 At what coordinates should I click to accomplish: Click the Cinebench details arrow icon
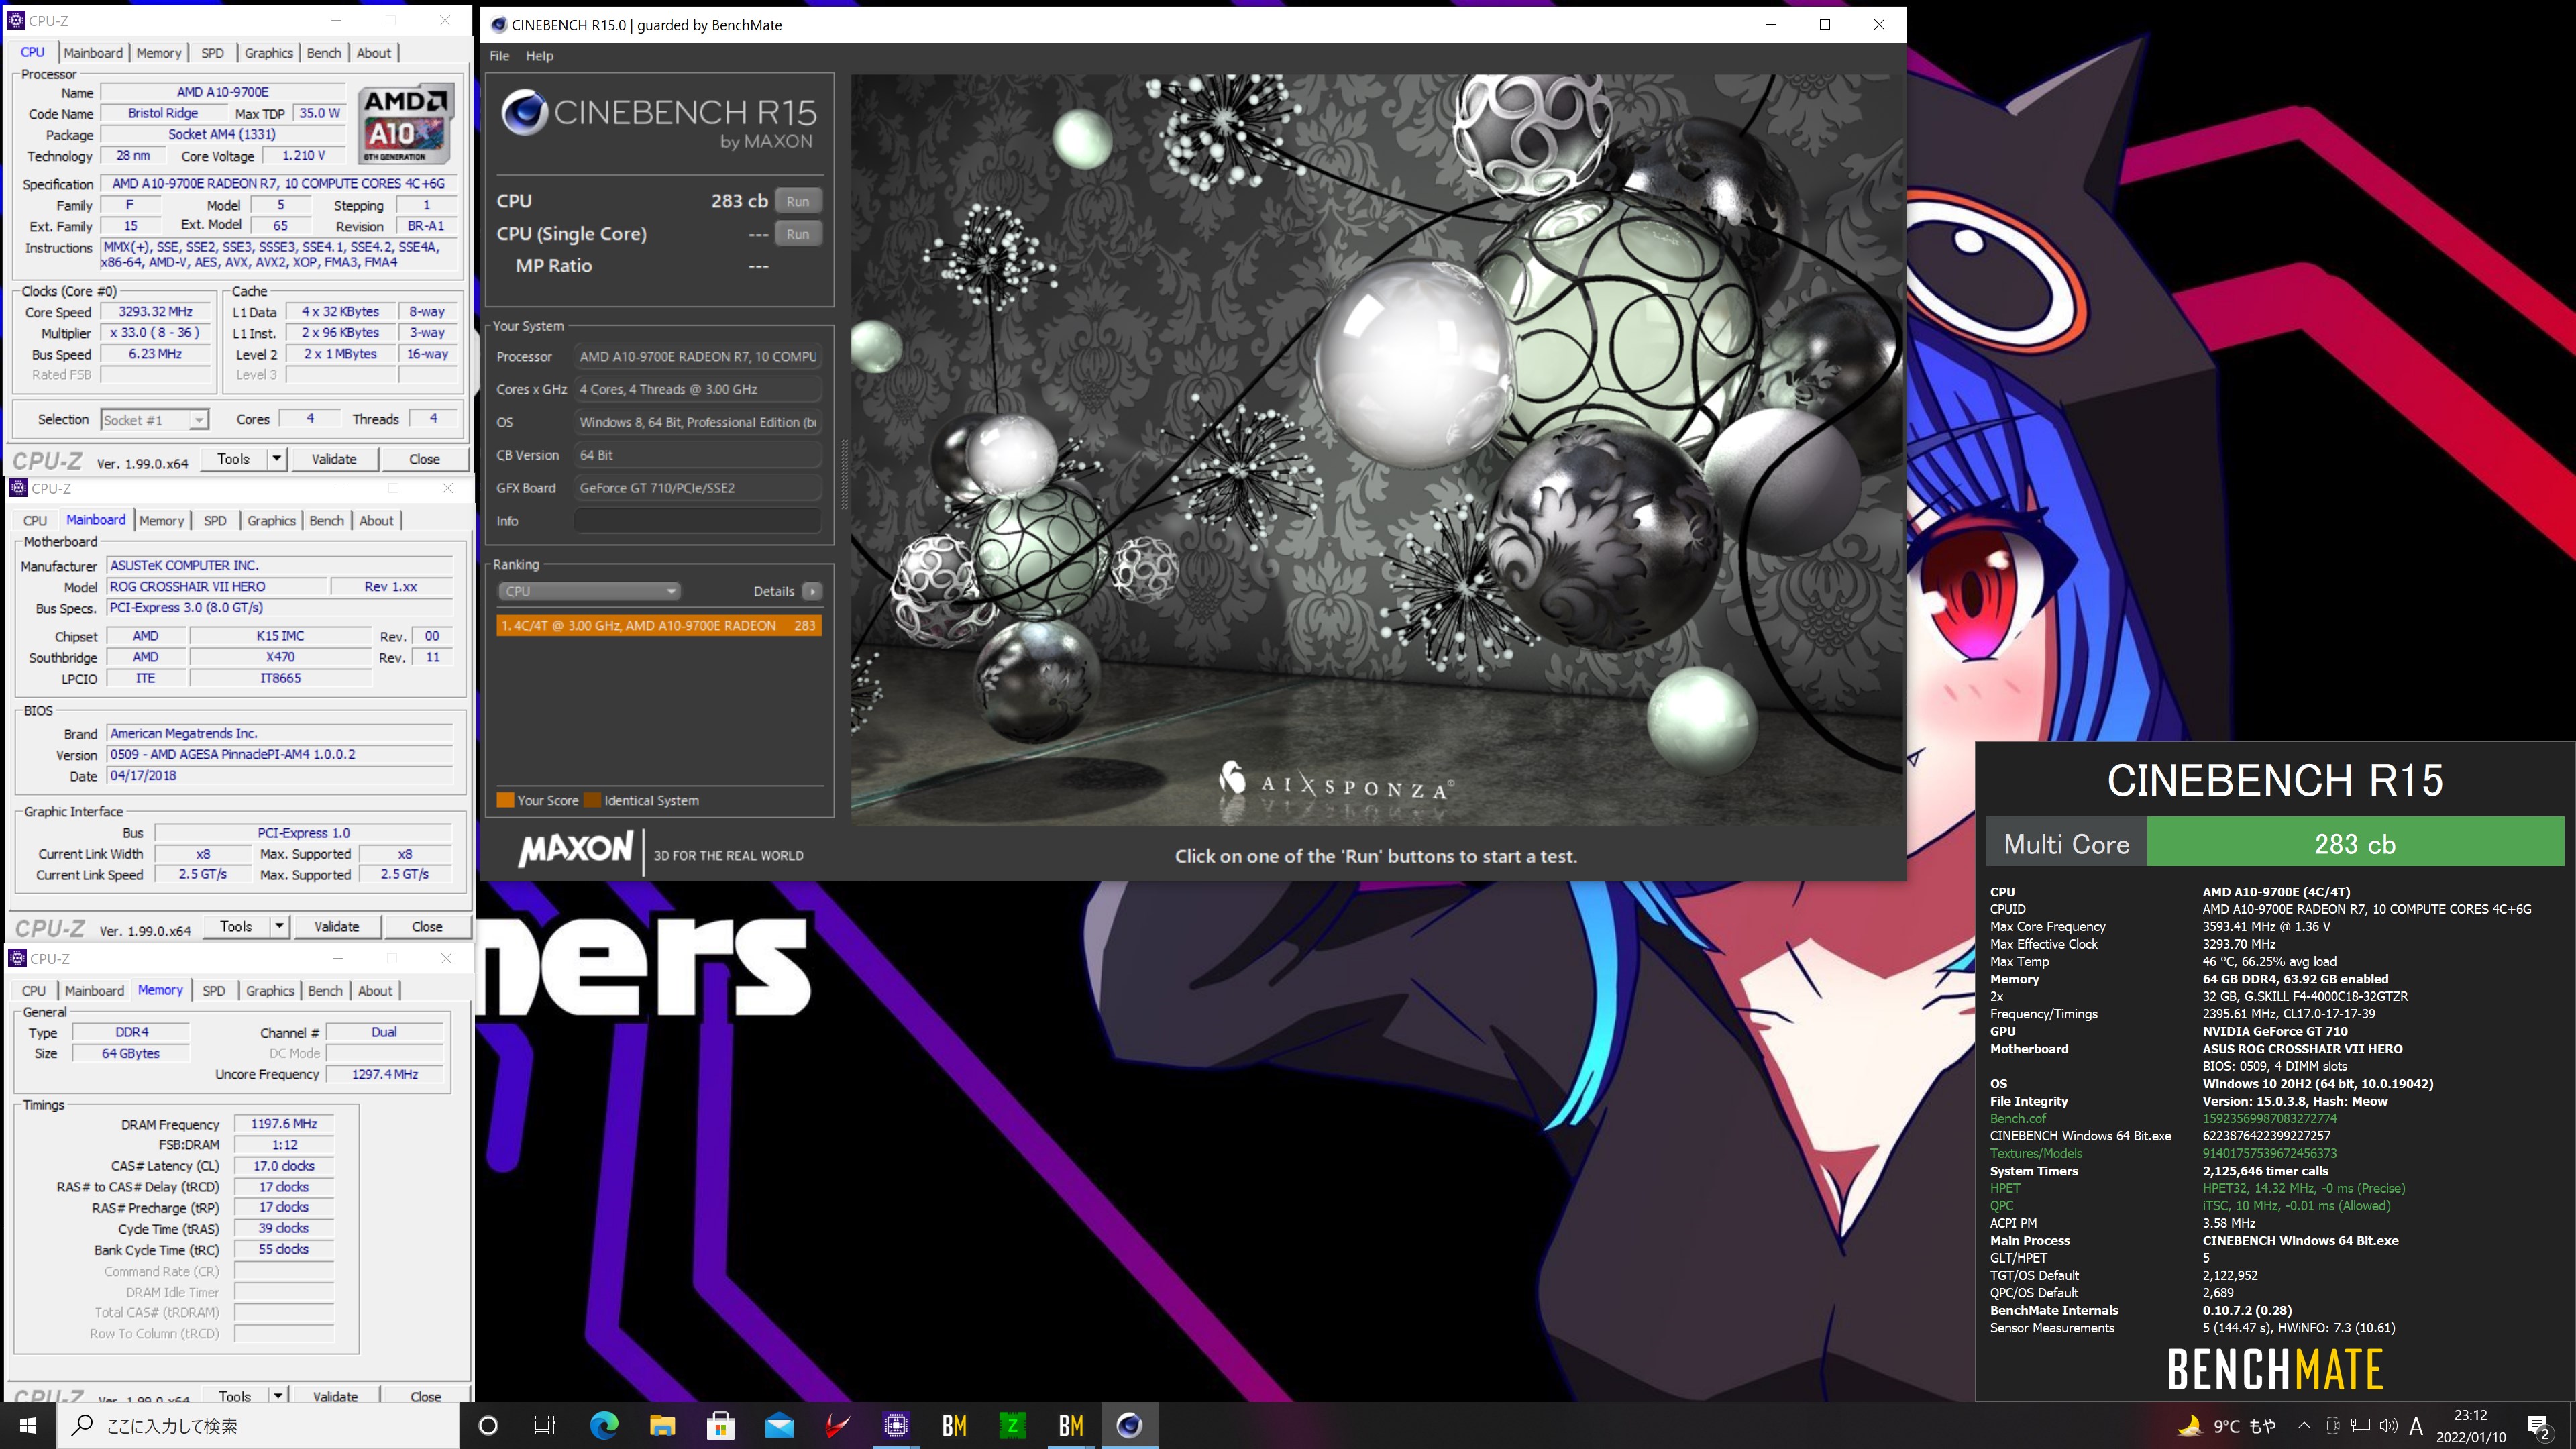(x=812, y=591)
